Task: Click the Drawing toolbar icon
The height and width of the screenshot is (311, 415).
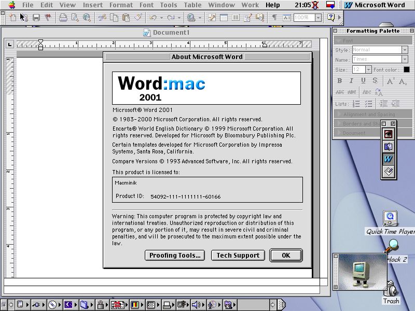Action: tap(248, 18)
